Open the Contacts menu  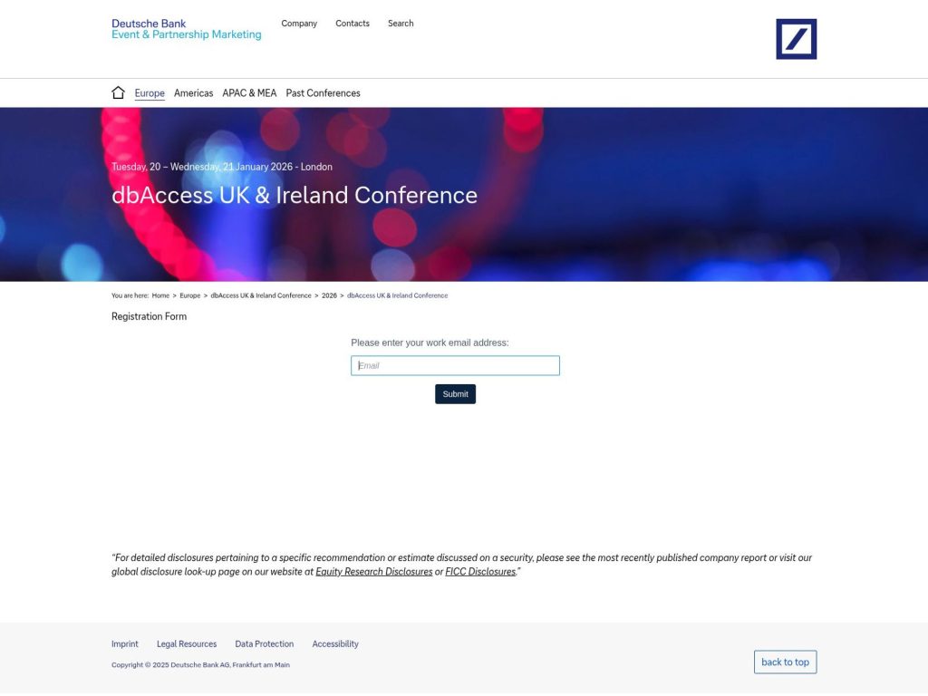(x=352, y=23)
